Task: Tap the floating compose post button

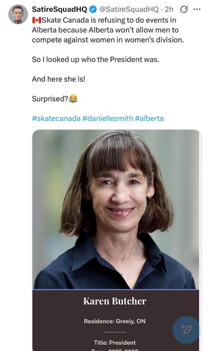Action: (x=186, y=330)
